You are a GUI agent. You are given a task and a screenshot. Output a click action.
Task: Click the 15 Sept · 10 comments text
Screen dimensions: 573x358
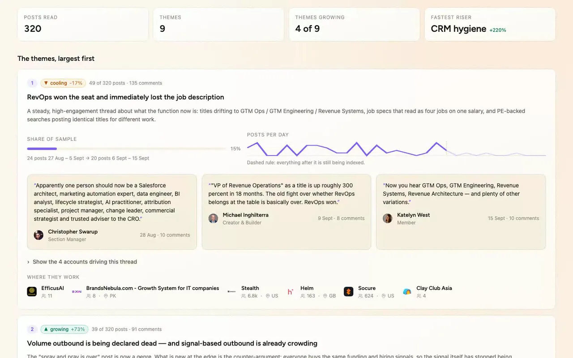coord(513,218)
